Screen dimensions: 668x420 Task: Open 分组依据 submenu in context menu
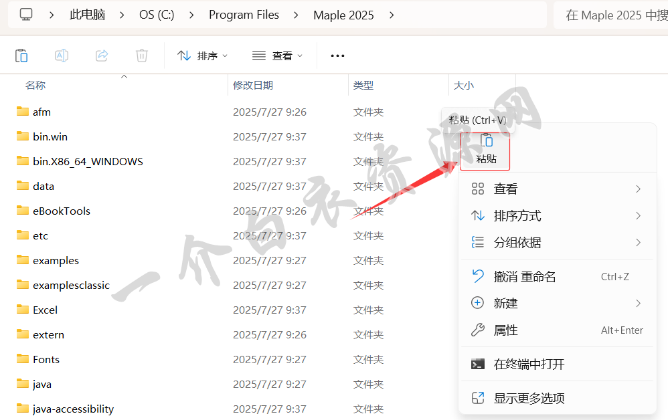556,243
